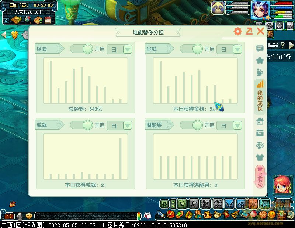295x228 pixels.
Task: Open the red calendar activity icon
Action: tap(48, 20)
